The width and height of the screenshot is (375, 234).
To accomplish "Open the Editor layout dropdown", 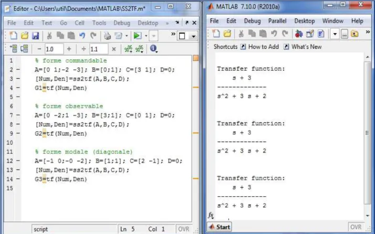I will [x=187, y=36].
